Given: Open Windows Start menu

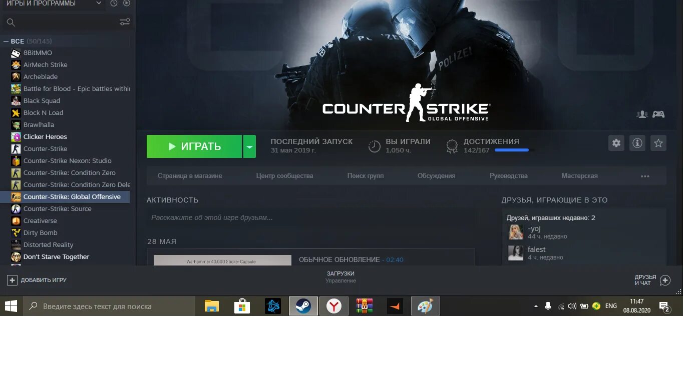Looking at the screenshot, I should 11,306.
